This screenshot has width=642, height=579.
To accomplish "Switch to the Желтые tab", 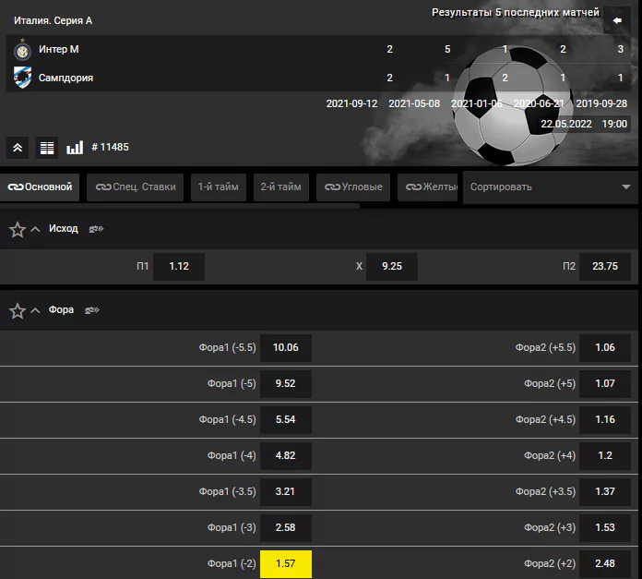I will click(427, 187).
